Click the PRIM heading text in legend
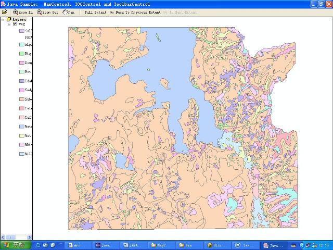This screenshot has height=250, width=333. tap(29, 37)
